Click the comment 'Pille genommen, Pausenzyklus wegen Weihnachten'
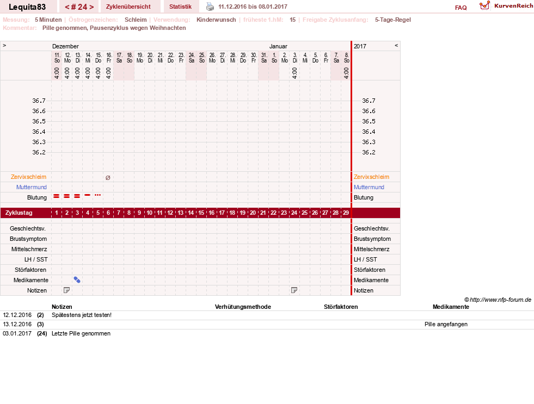The height and width of the screenshot is (404, 534). pos(114,28)
